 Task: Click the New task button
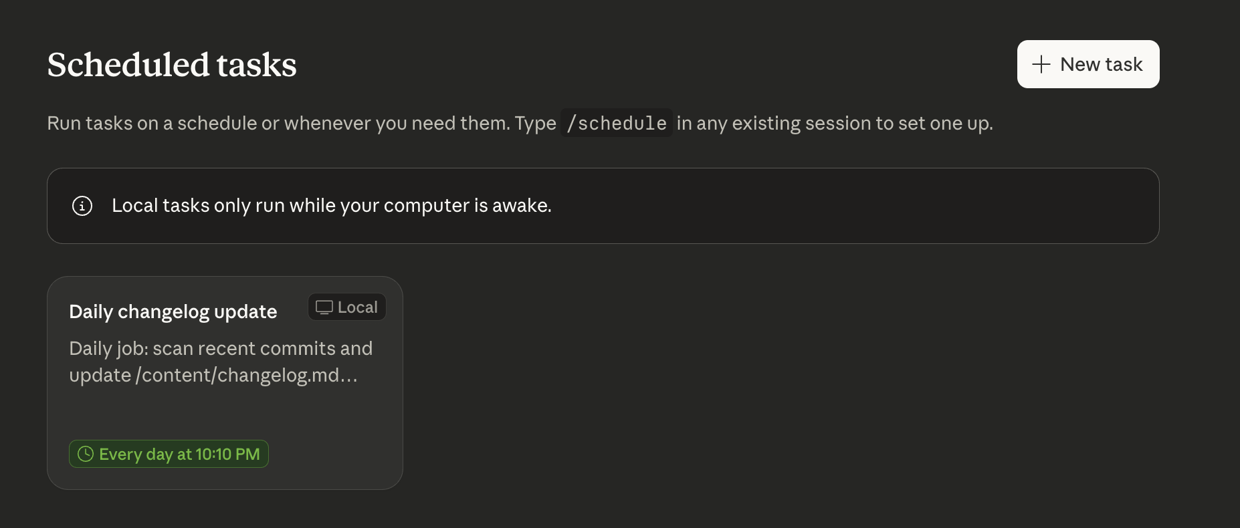[1088, 64]
